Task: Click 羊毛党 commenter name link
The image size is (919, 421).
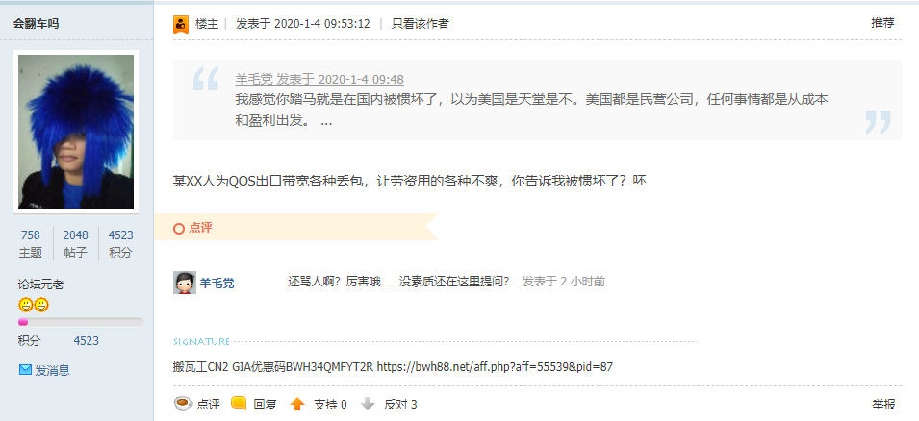Action: [x=217, y=284]
